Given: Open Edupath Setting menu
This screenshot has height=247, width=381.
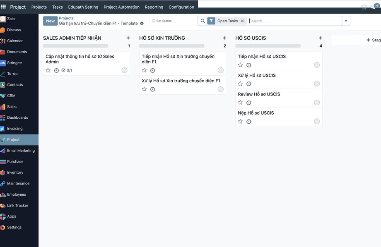Looking at the screenshot, I should [83, 7].
